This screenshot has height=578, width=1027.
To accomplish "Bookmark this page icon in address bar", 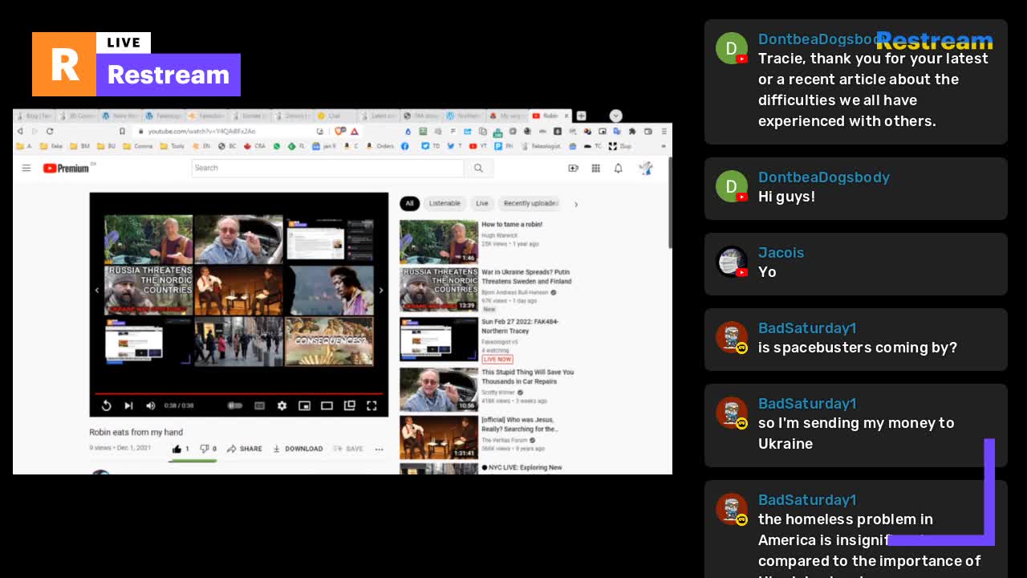I will pyautogui.click(x=122, y=131).
